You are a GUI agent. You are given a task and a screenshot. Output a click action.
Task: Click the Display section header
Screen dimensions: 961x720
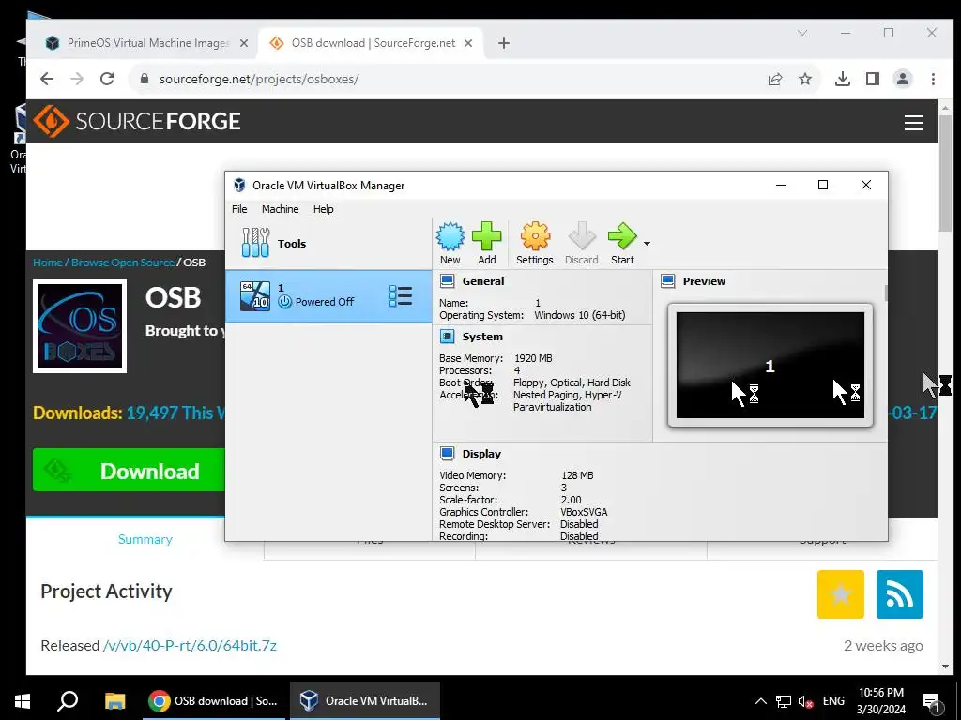click(x=481, y=454)
